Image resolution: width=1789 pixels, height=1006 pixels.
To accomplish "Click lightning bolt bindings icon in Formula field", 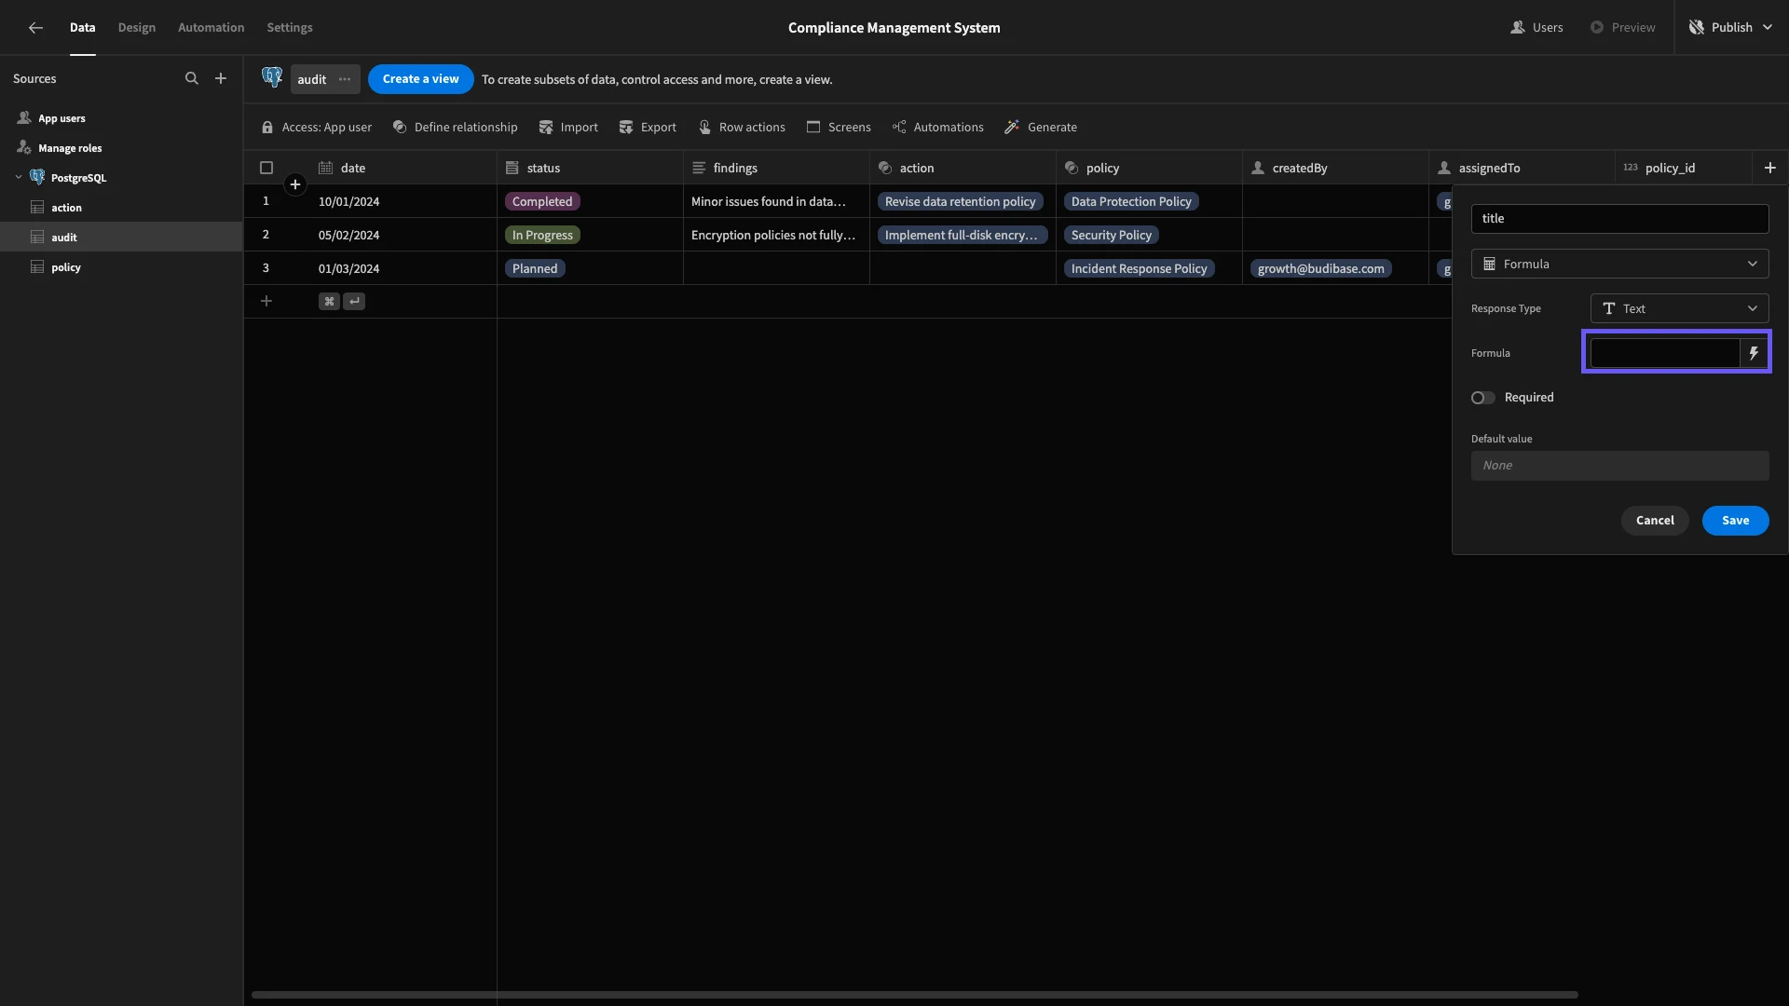I will pyautogui.click(x=1754, y=353).
